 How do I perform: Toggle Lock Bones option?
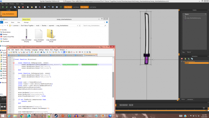tap(76, 7)
